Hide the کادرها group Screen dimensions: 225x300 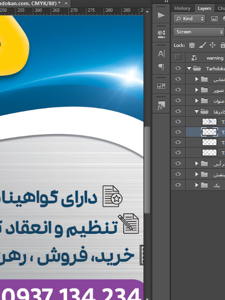coord(178,111)
